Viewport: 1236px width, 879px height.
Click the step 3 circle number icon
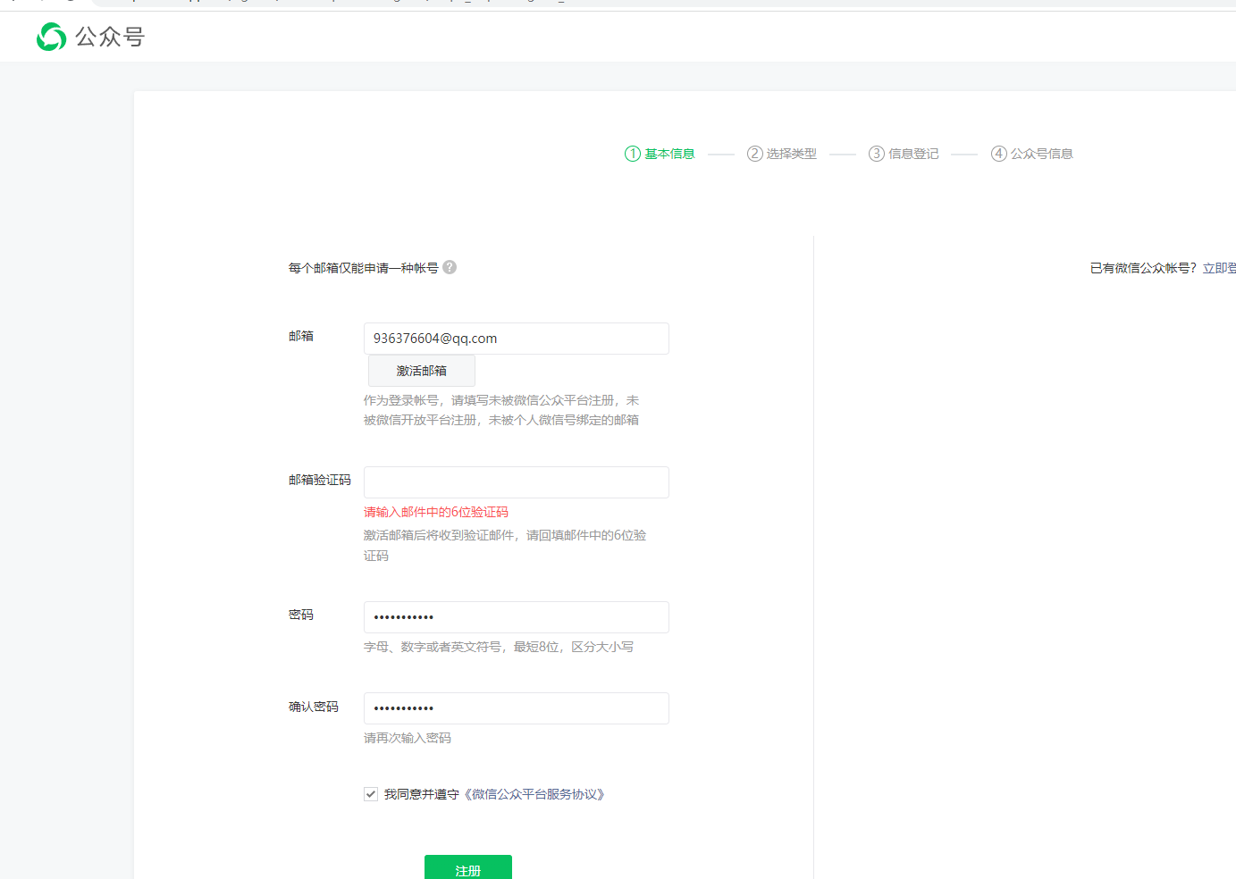point(877,154)
